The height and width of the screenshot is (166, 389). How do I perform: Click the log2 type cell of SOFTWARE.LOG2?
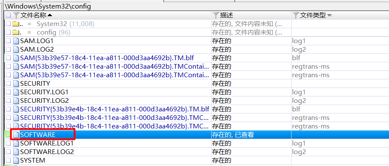[299, 151]
